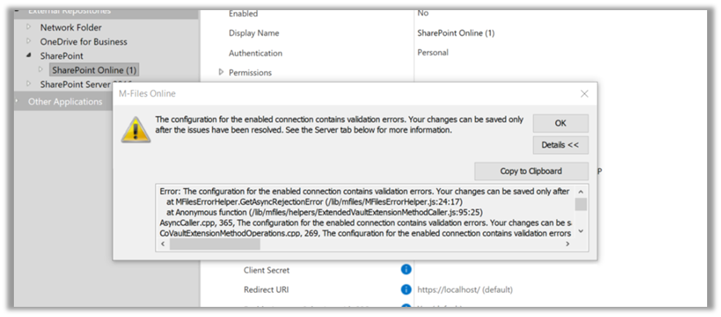This screenshot has width=721, height=317.
Task: Click the vertical scrollbar thumb in details
Action: (581, 204)
